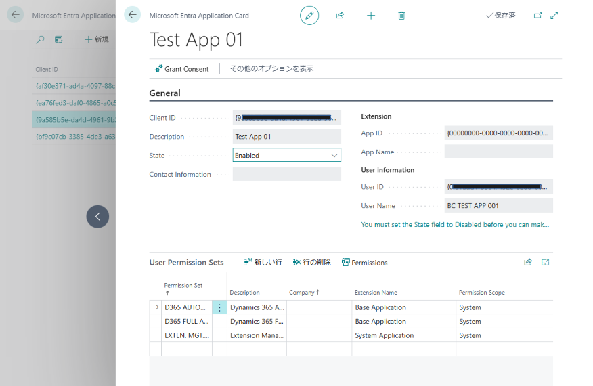Click 新規 in the list page

point(96,39)
